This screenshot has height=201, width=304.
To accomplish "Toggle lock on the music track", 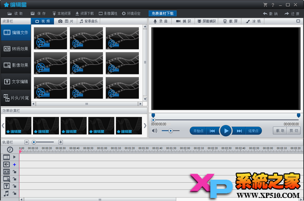I will 14,193.
